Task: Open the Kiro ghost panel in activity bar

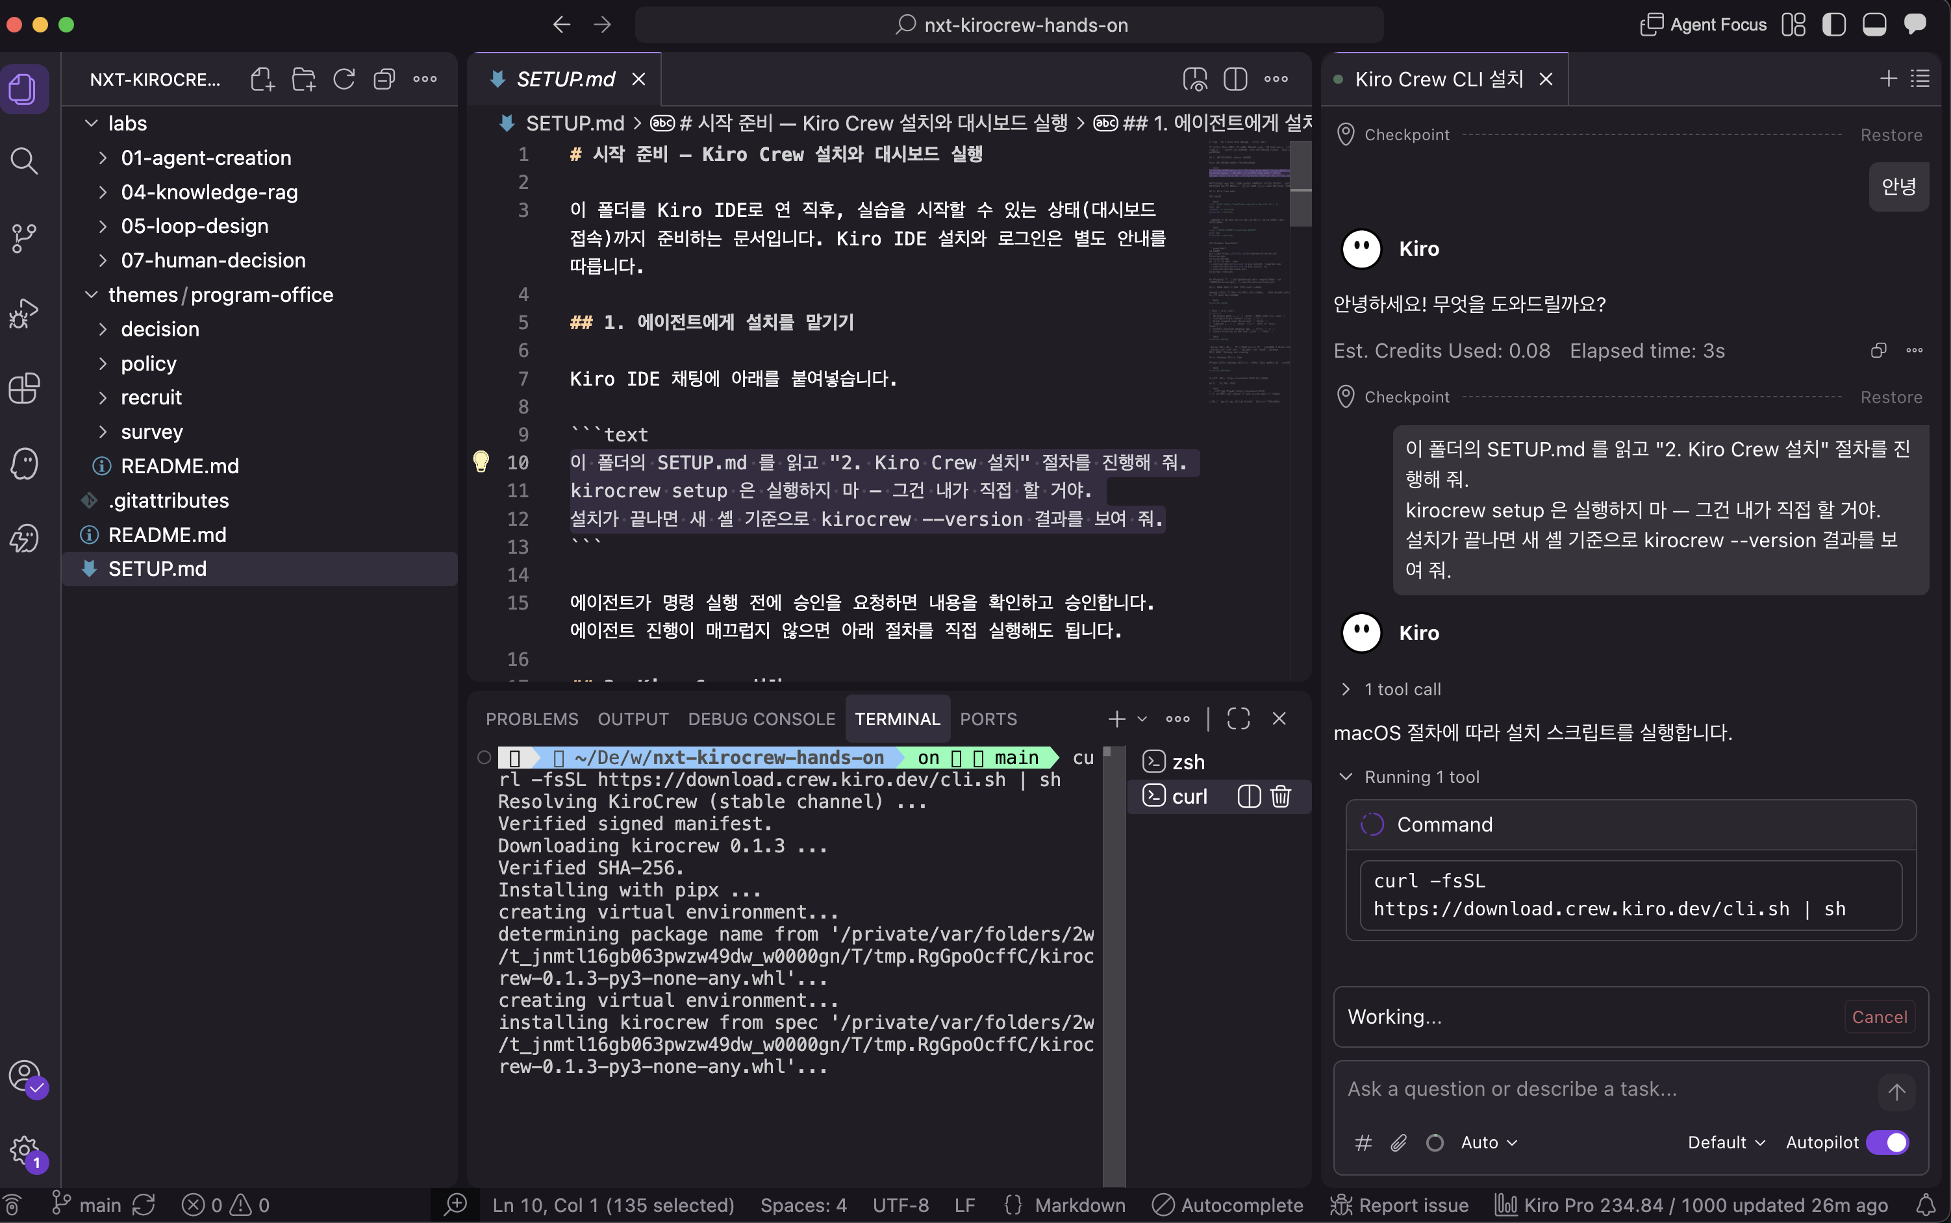Action: coord(24,463)
